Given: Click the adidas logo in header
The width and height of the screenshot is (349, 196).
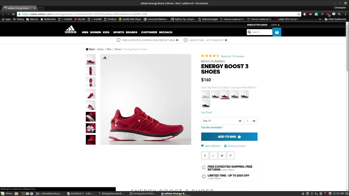Looking at the screenshot, I should click(x=70, y=29).
